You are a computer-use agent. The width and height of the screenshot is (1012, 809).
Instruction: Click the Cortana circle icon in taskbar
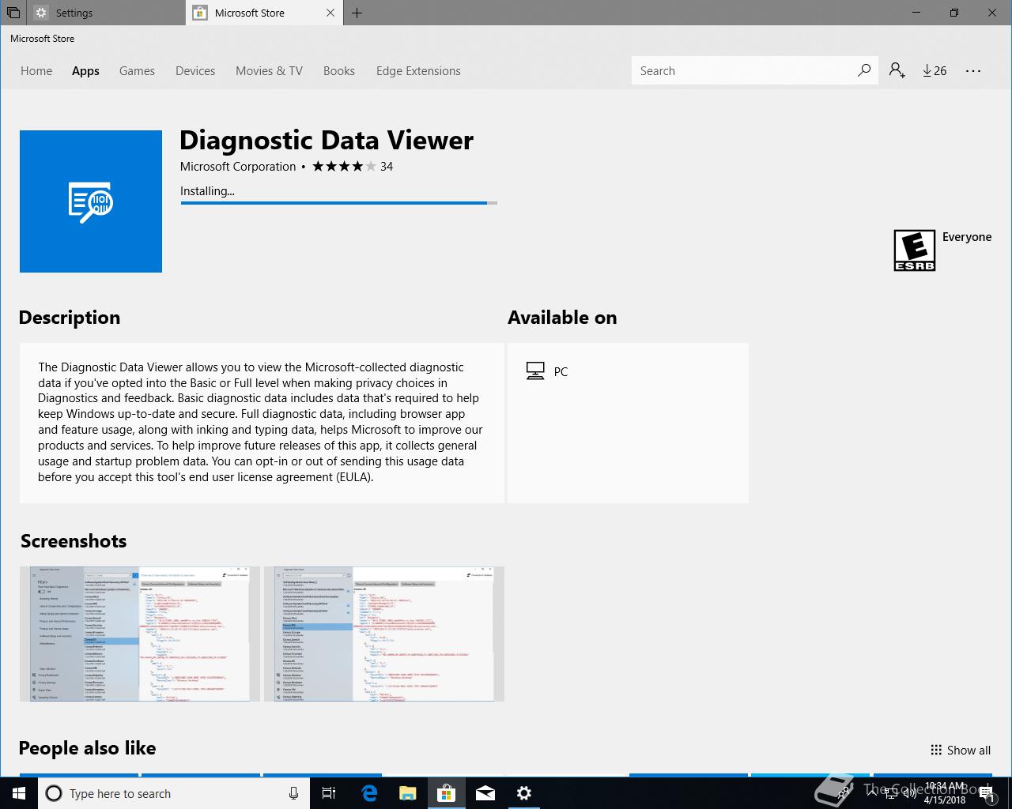54,793
